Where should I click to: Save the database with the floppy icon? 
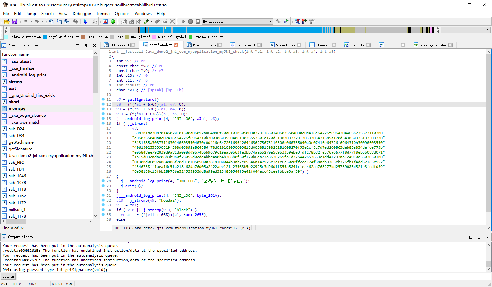(14, 21)
